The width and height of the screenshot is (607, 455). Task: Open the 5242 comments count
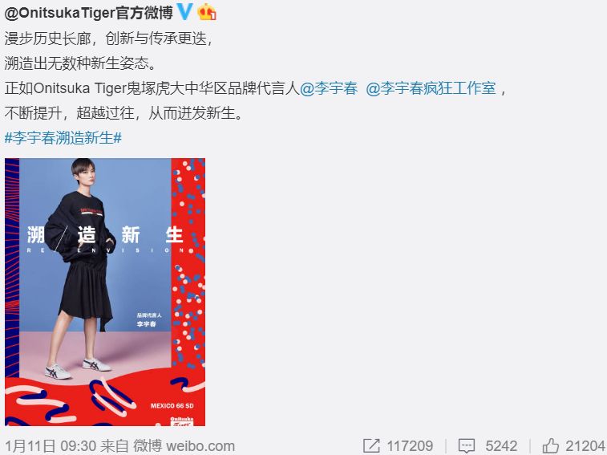click(501, 446)
